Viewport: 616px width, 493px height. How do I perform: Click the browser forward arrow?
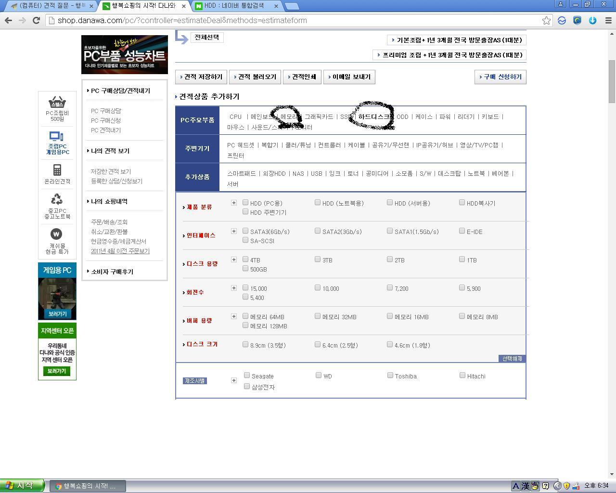point(22,20)
